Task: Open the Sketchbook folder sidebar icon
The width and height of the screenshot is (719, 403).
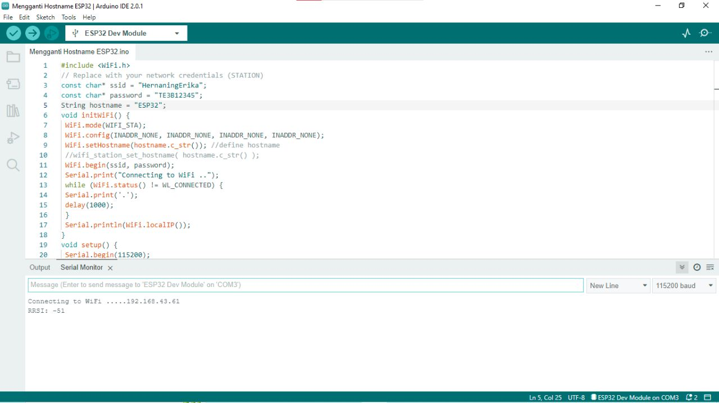Action: click(x=13, y=57)
